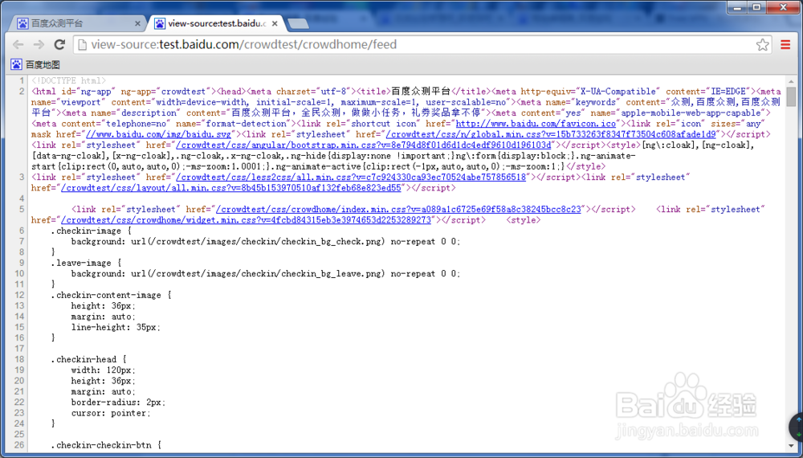Close the view-source tab
Viewport: 803px width, 458px height.
[275, 23]
